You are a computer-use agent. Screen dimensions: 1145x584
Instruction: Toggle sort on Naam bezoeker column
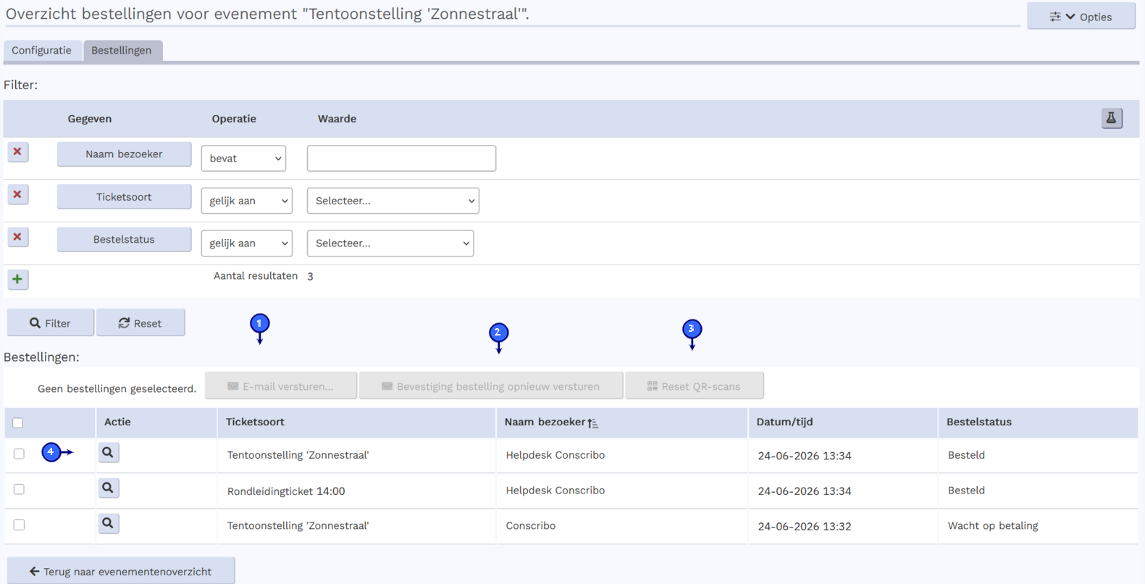(x=551, y=422)
